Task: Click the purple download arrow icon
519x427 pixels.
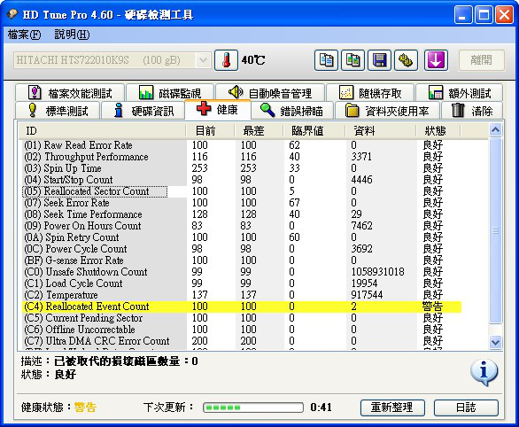Action: [x=437, y=60]
